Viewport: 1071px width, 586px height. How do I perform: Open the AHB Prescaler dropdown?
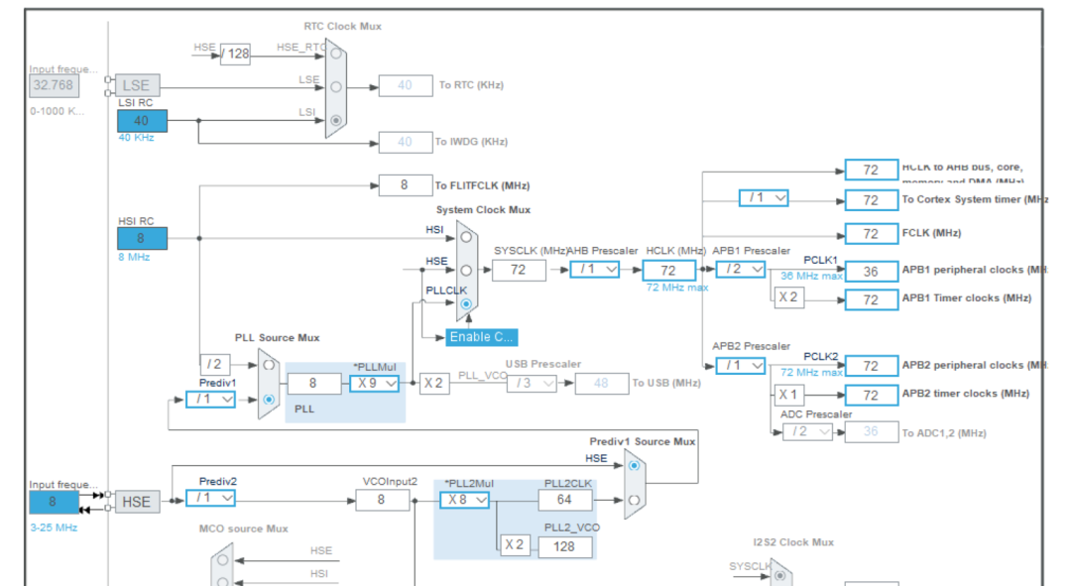[x=595, y=270]
